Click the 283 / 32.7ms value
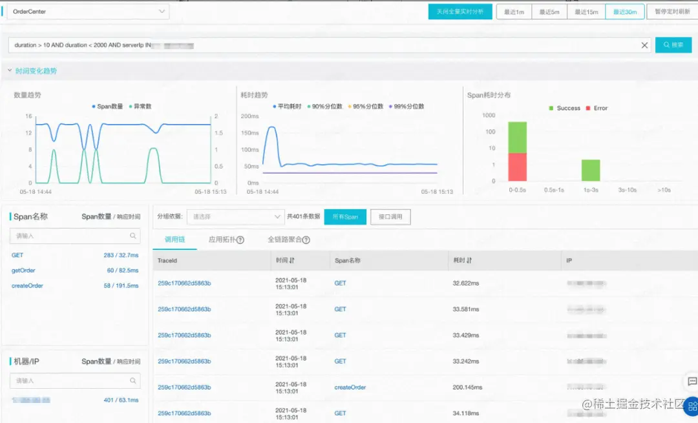 coord(121,255)
